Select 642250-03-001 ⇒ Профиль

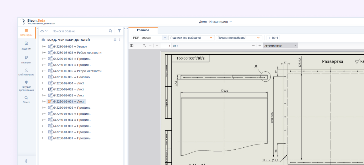(72, 65)
